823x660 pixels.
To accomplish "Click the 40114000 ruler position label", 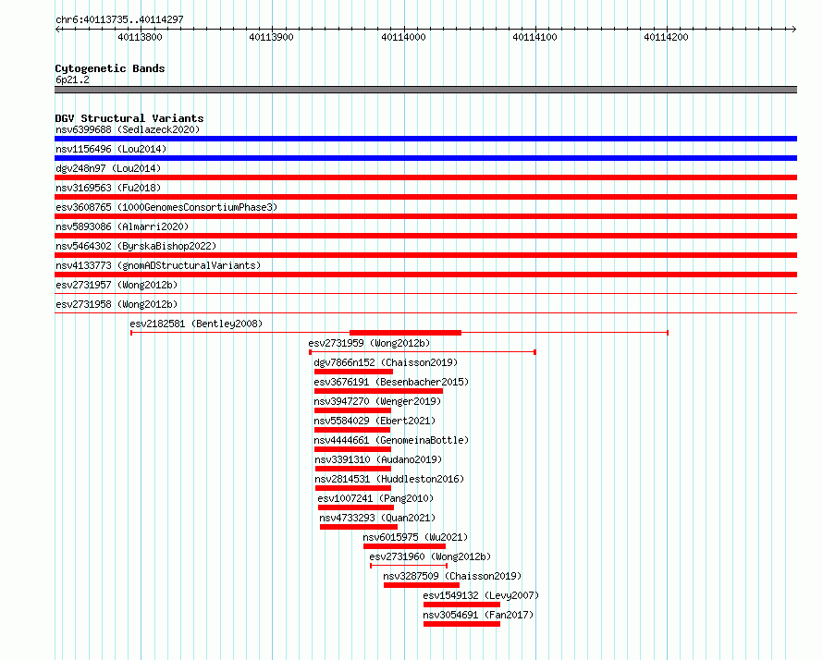I will click(403, 37).
